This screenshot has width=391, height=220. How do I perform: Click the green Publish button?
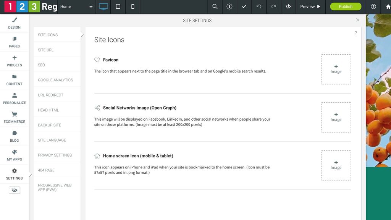pyautogui.click(x=346, y=6)
